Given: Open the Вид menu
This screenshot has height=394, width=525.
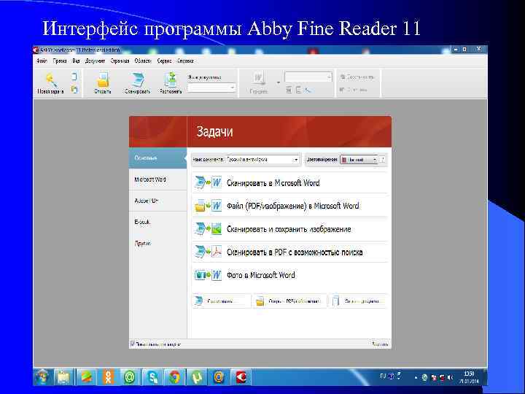Looking at the screenshot, I should (76, 61).
